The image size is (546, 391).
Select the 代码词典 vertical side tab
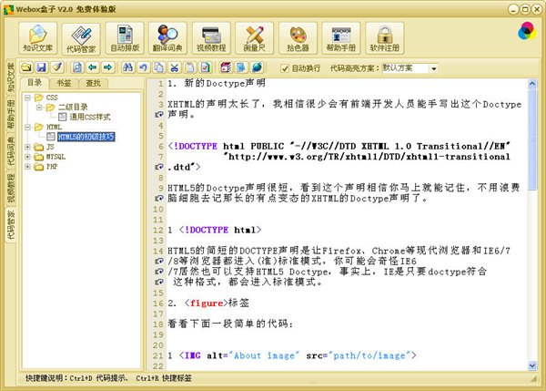11,150
